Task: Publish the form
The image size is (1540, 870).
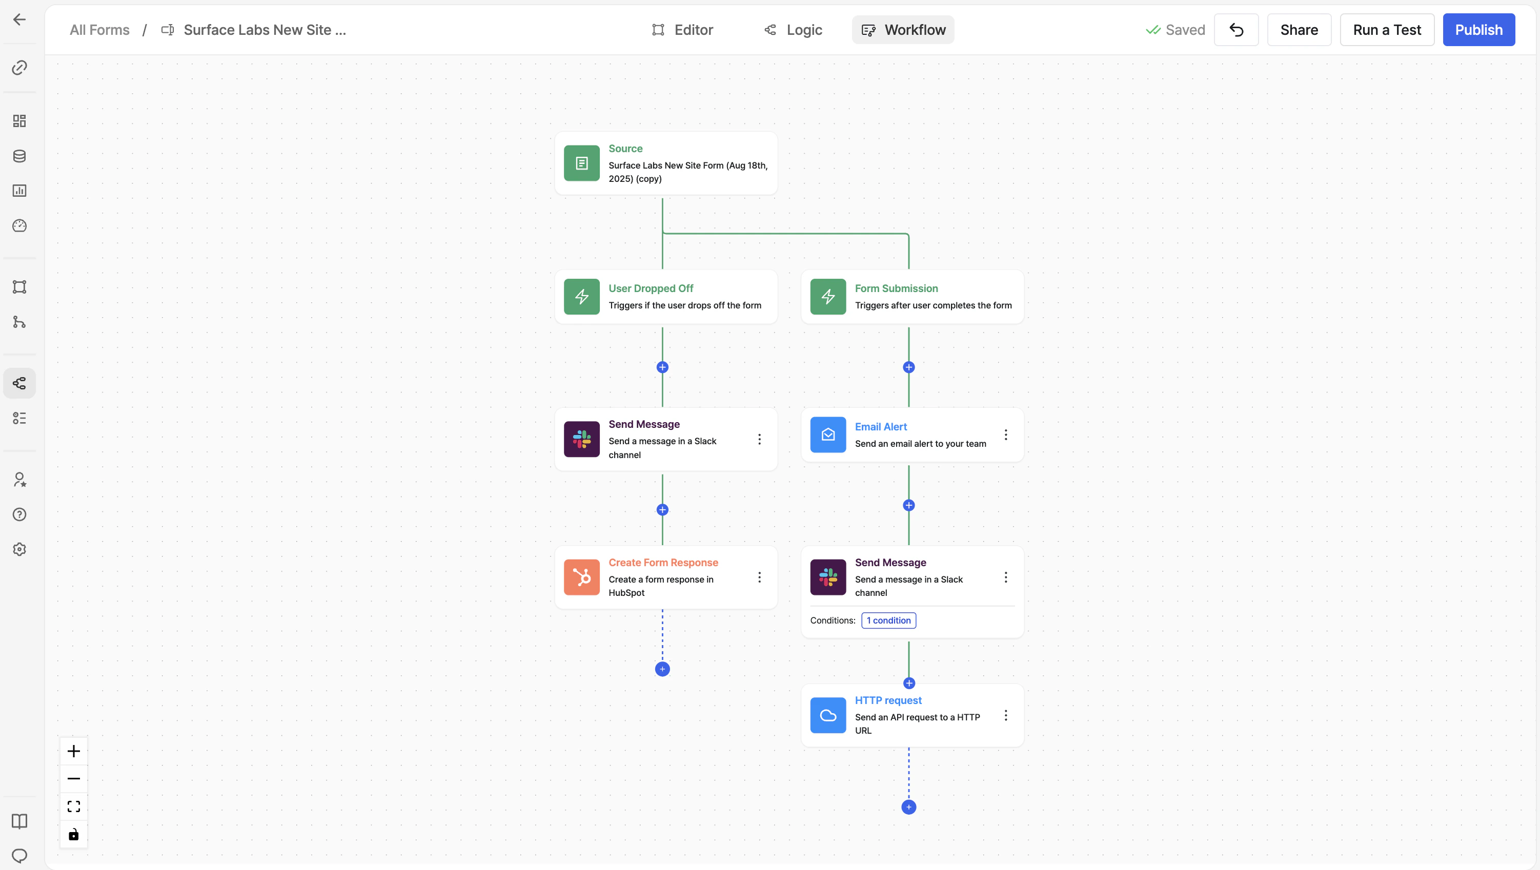Action: [1479, 30]
